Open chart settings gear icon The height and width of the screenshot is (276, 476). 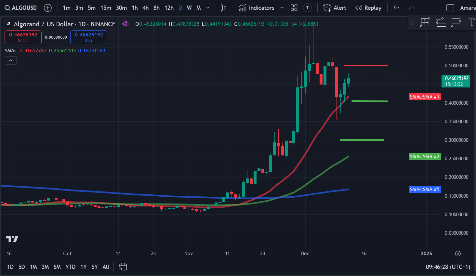click(458, 254)
